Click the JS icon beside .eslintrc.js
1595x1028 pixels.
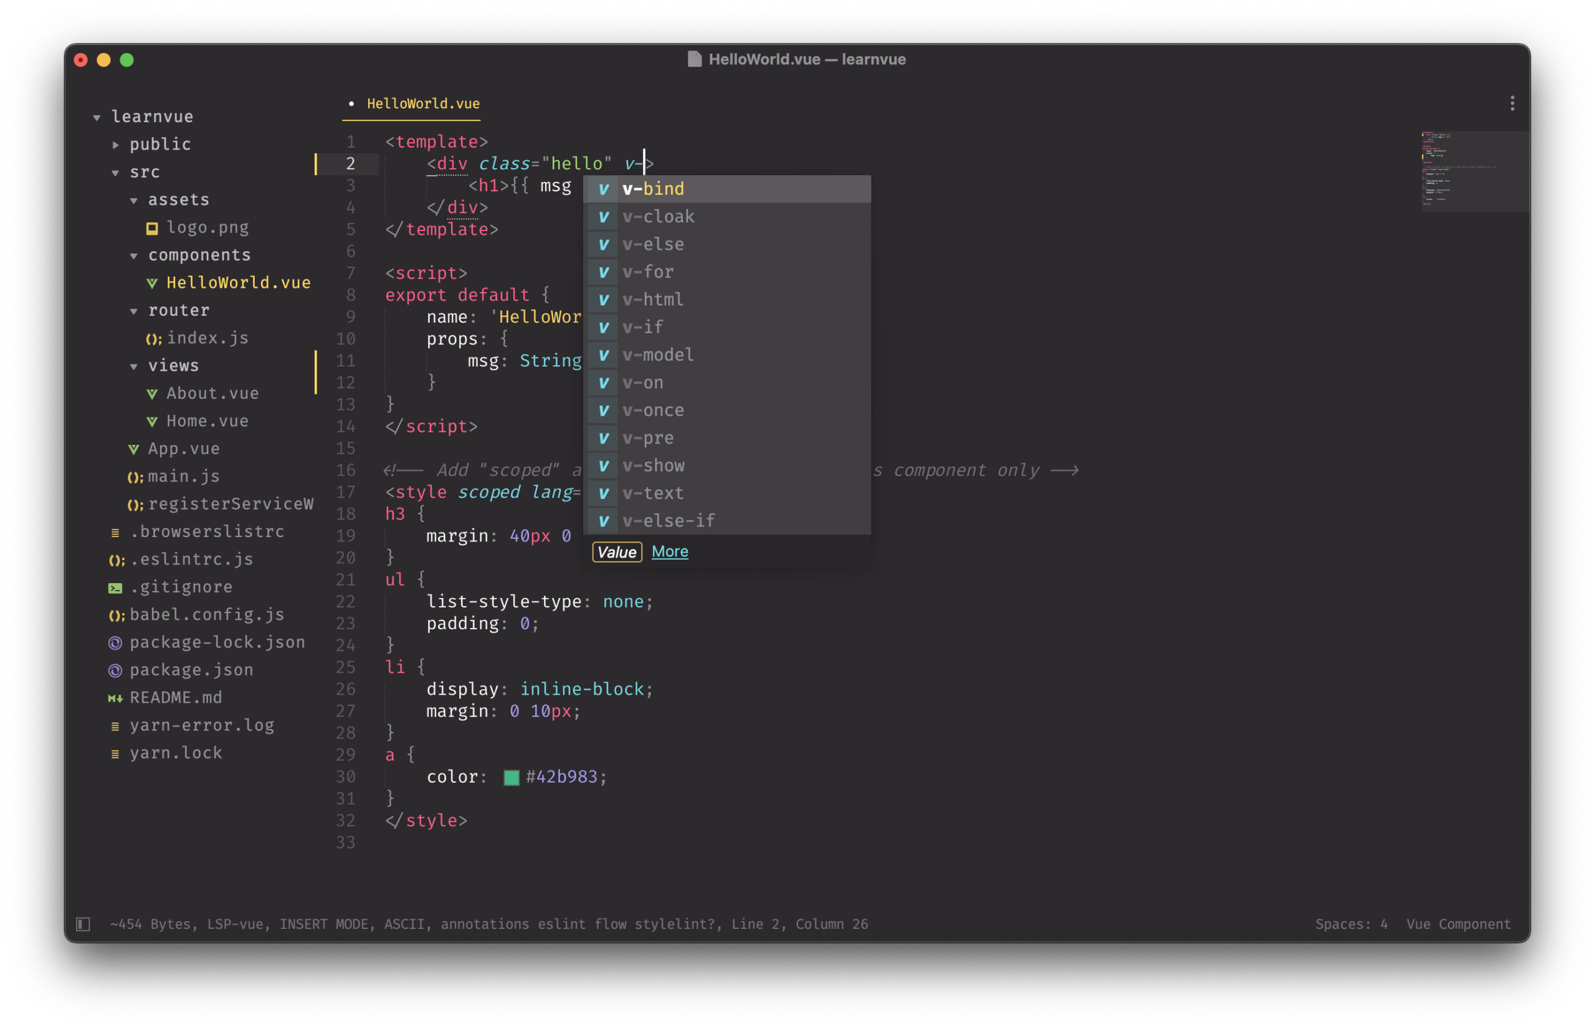[x=116, y=561]
